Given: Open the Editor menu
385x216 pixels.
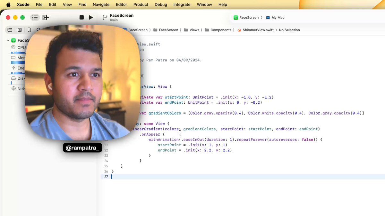Looking at the screenshot, I should pos(121,4).
